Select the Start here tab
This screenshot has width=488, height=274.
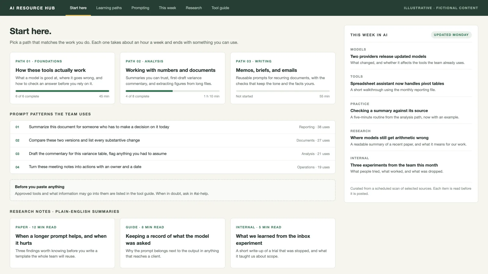click(x=78, y=8)
